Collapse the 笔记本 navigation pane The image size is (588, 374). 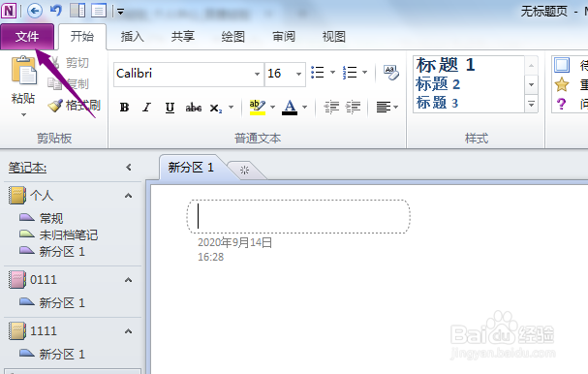pos(129,167)
